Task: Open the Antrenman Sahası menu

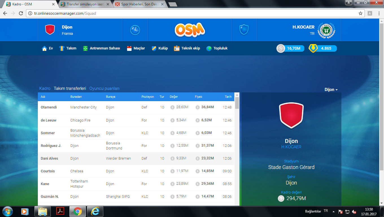Action: click(102, 48)
